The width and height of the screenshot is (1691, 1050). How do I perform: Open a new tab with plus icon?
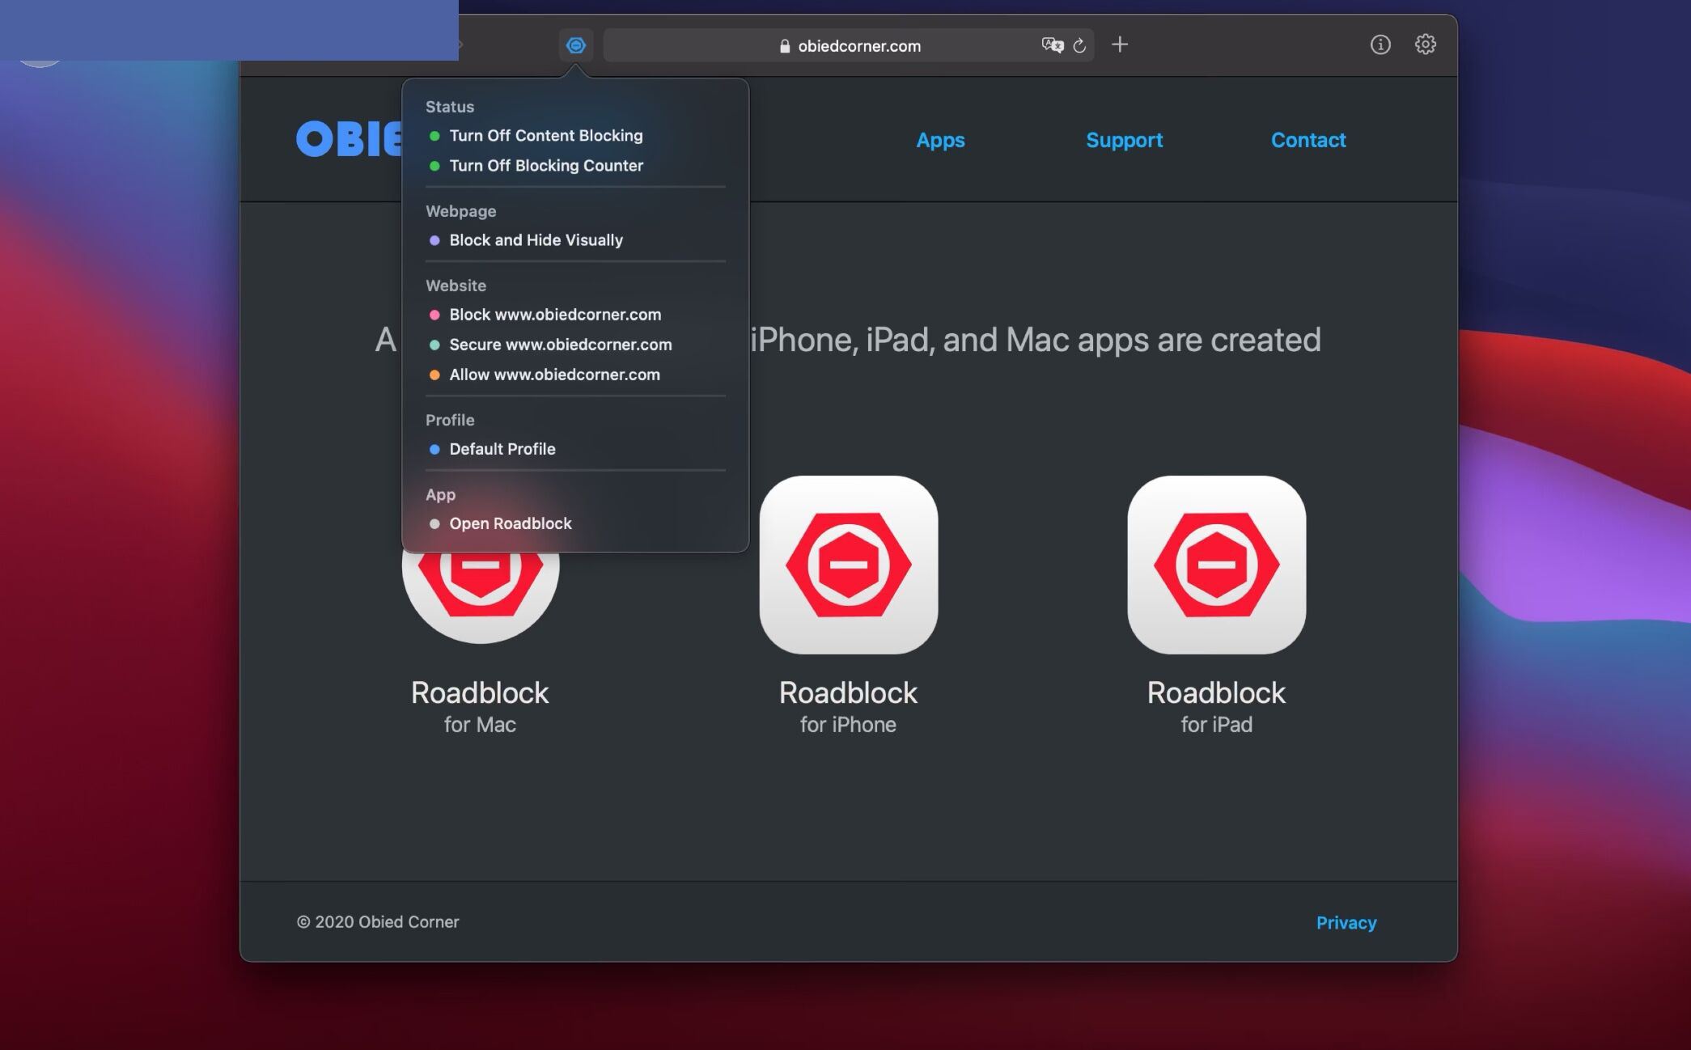[1120, 44]
